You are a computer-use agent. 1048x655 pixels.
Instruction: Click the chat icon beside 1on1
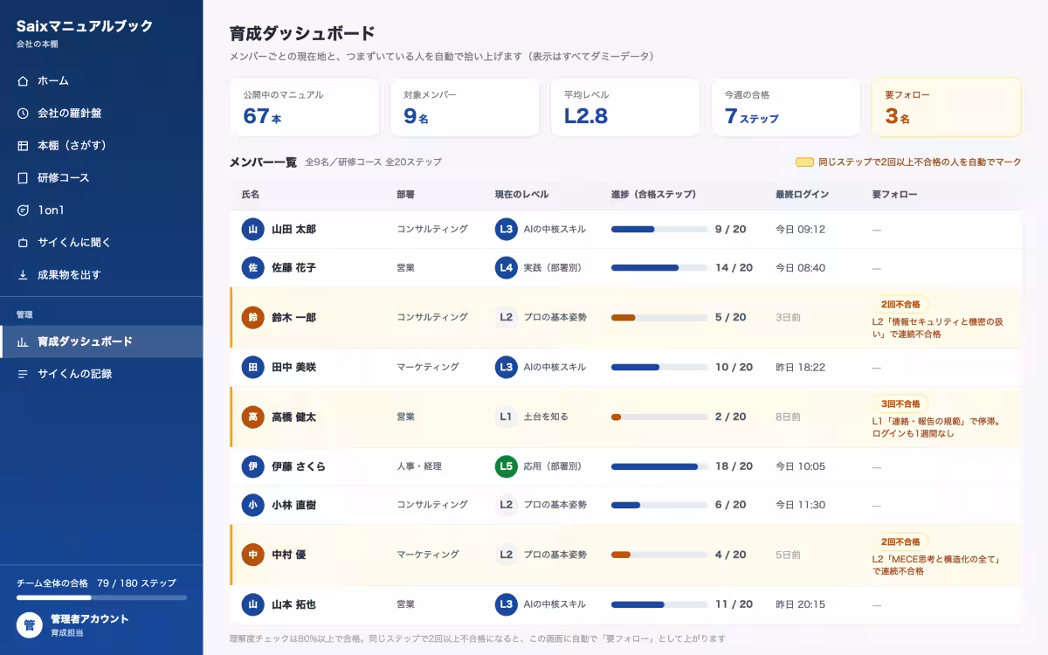(23, 210)
